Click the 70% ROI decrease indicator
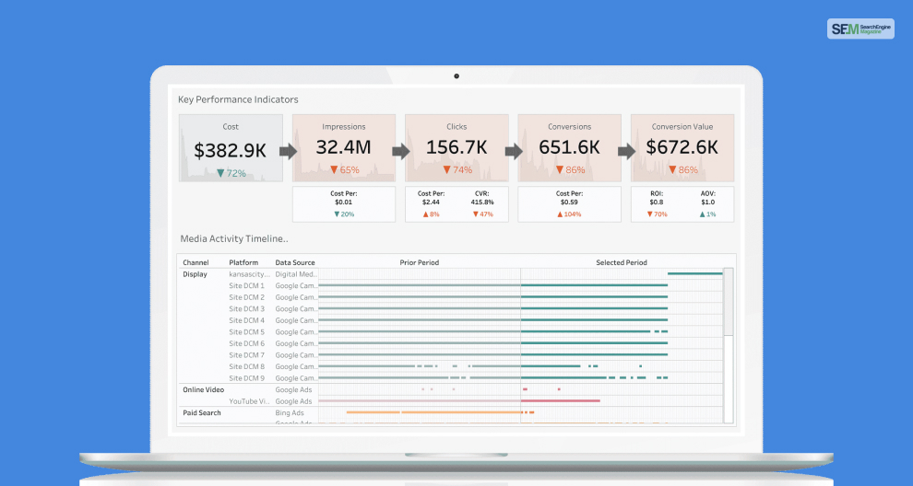Screen dimensions: 913x486 click(657, 214)
